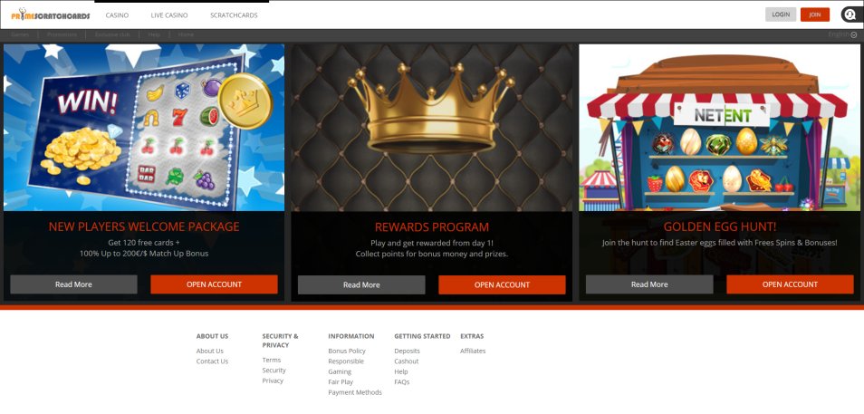Open the Bonus Policy footer link

click(x=347, y=351)
